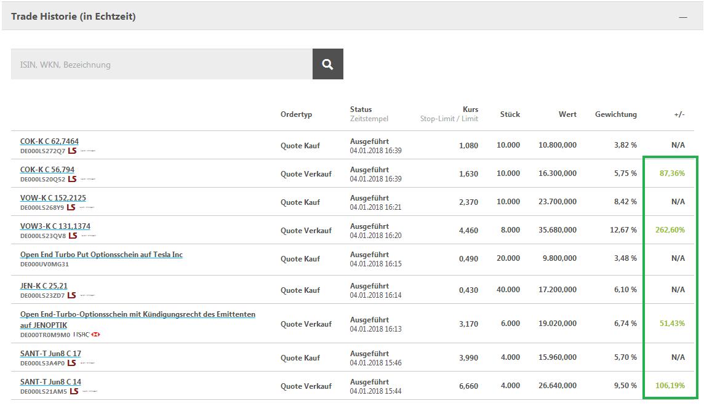Click the Stück column header
The image size is (704, 406).
point(510,114)
